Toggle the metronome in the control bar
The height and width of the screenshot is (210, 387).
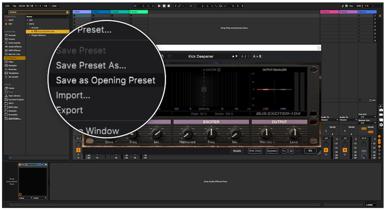pyautogui.click(x=45, y=6)
